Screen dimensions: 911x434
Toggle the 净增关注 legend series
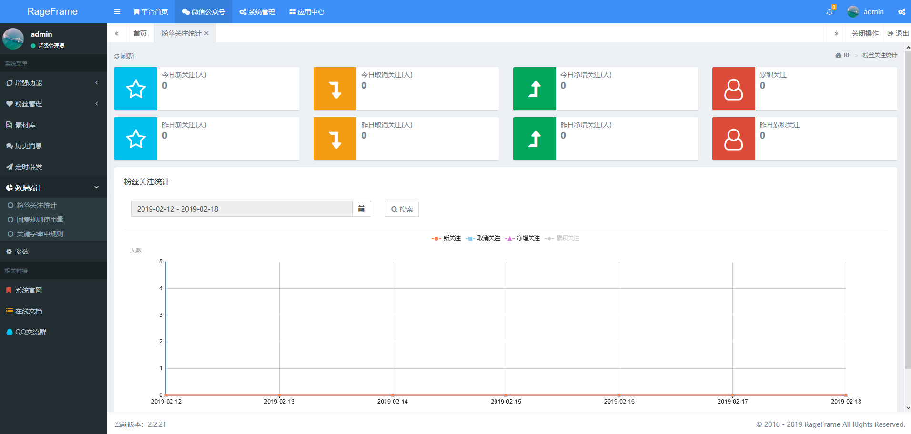coord(522,238)
